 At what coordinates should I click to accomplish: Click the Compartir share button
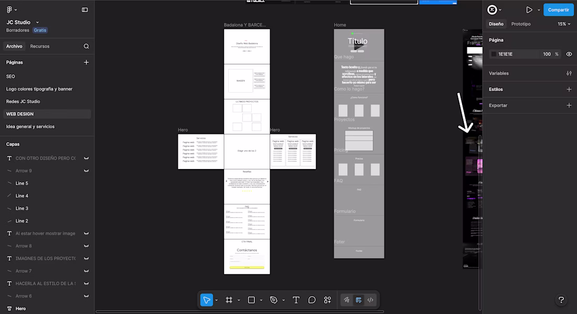coord(558,10)
